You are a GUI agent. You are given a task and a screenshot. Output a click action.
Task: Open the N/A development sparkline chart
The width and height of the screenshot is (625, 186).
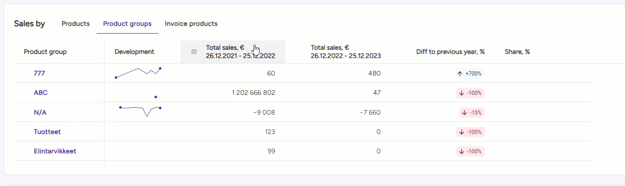(140, 111)
